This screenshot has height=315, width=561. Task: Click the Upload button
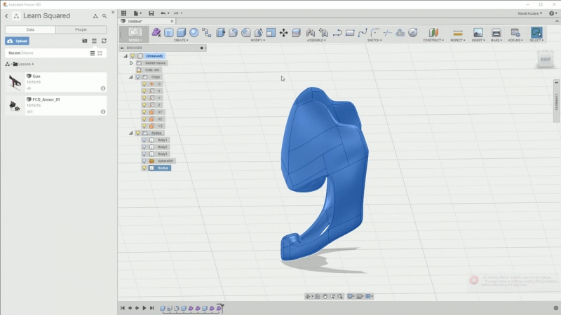tap(18, 41)
